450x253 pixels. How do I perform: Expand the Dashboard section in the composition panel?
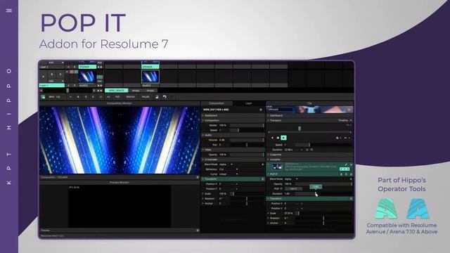233,115
